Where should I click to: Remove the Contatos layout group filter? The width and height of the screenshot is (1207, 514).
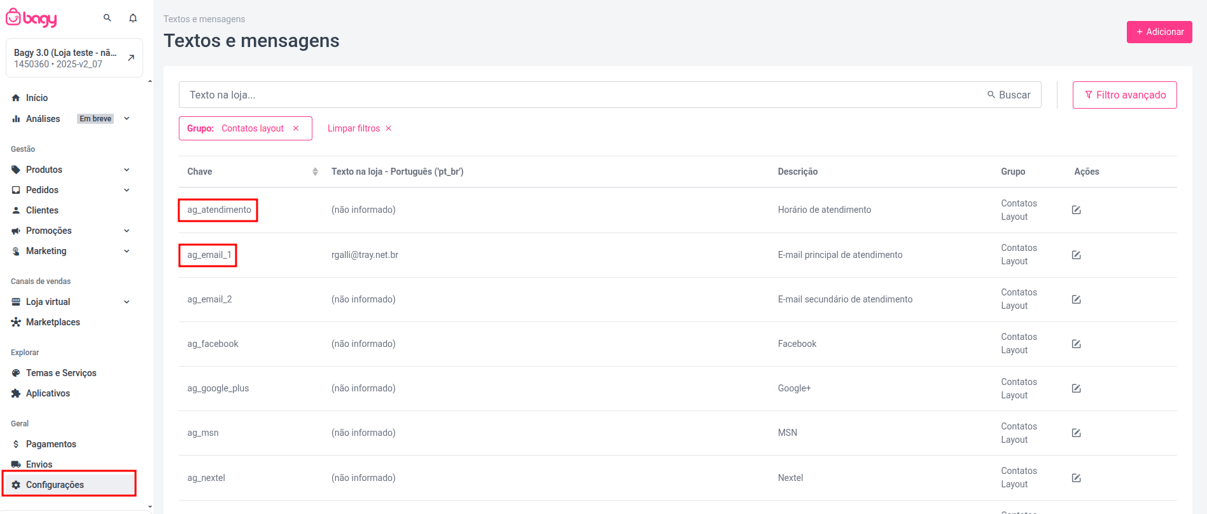[x=296, y=128]
